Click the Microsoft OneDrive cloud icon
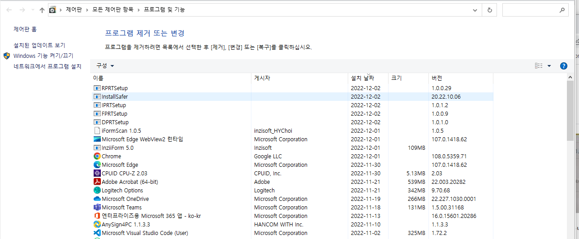This screenshot has height=239, width=579. click(97, 199)
